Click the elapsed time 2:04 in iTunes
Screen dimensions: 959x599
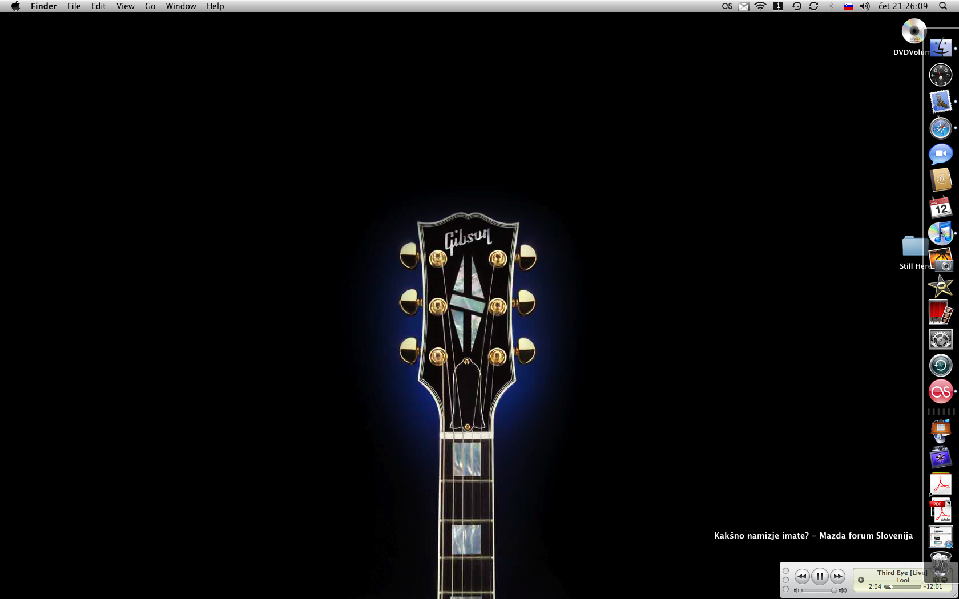coord(875,586)
